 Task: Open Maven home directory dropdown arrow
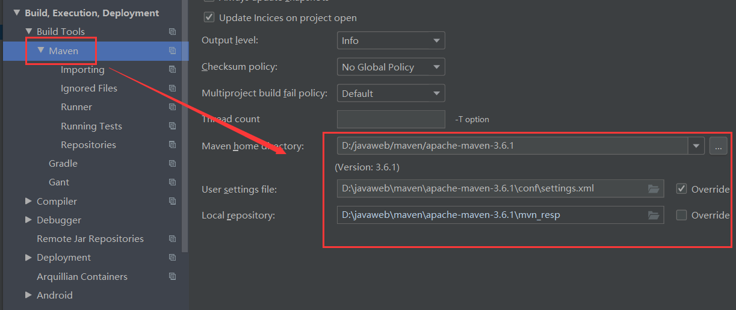(696, 146)
